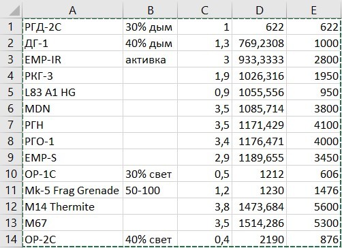Click cell with value 0,4
This screenshot has width=342, height=248.
click(x=204, y=239)
